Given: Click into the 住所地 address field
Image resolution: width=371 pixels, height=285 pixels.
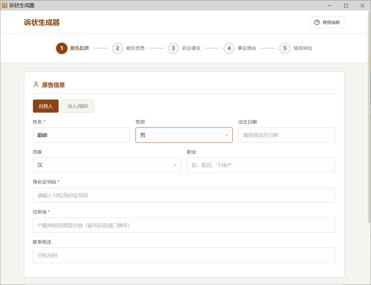Looking at the screenshot, I should pos(184,225).
